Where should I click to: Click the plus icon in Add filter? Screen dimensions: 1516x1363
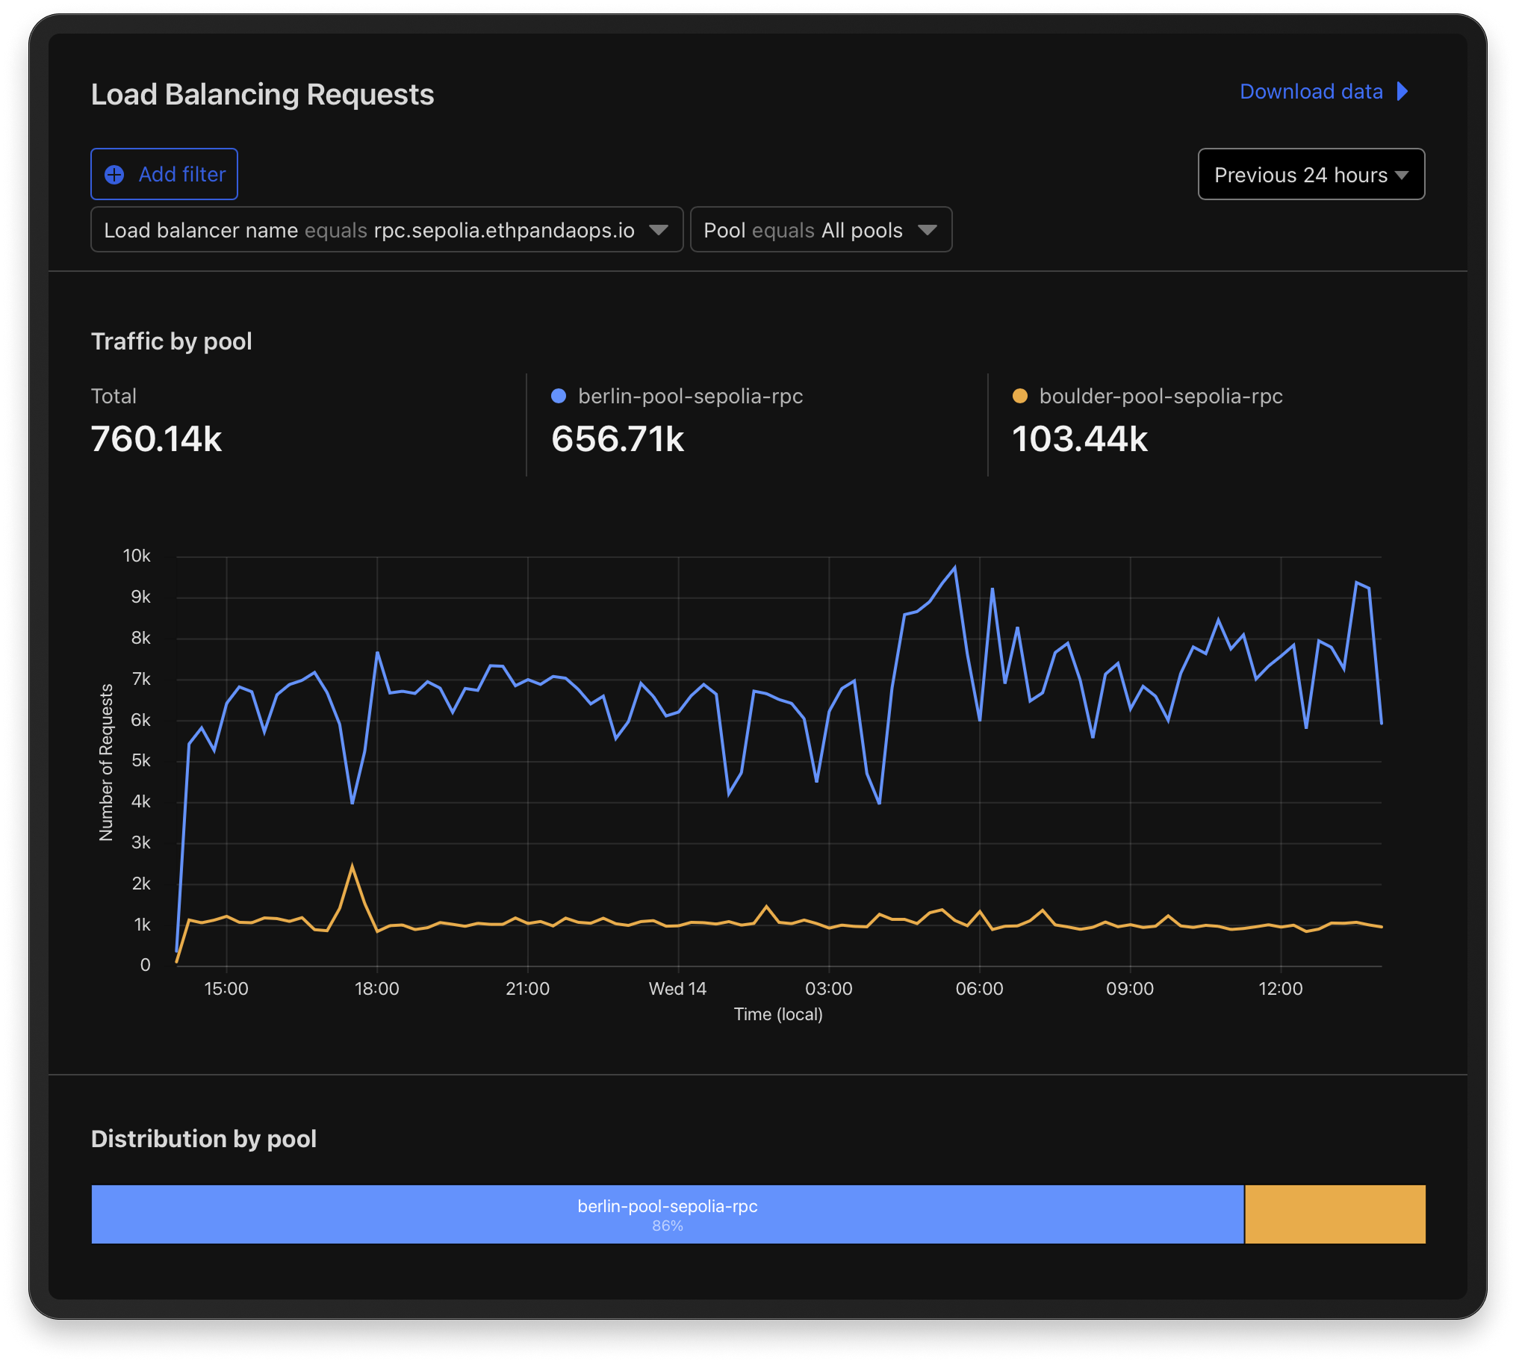(x=114, y=175)
